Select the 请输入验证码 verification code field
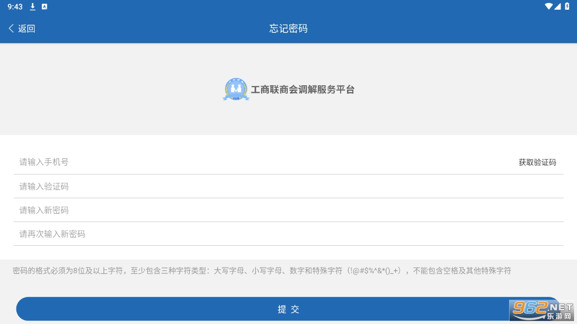This screenshot has height=324, width=577. (x=288, y=186)
